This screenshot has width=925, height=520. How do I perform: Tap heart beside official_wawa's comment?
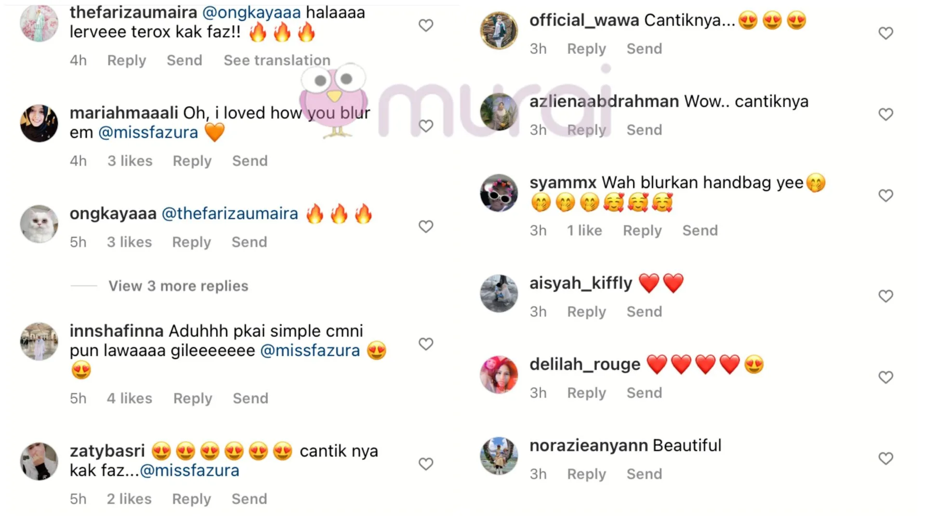[x=886, y=33]
